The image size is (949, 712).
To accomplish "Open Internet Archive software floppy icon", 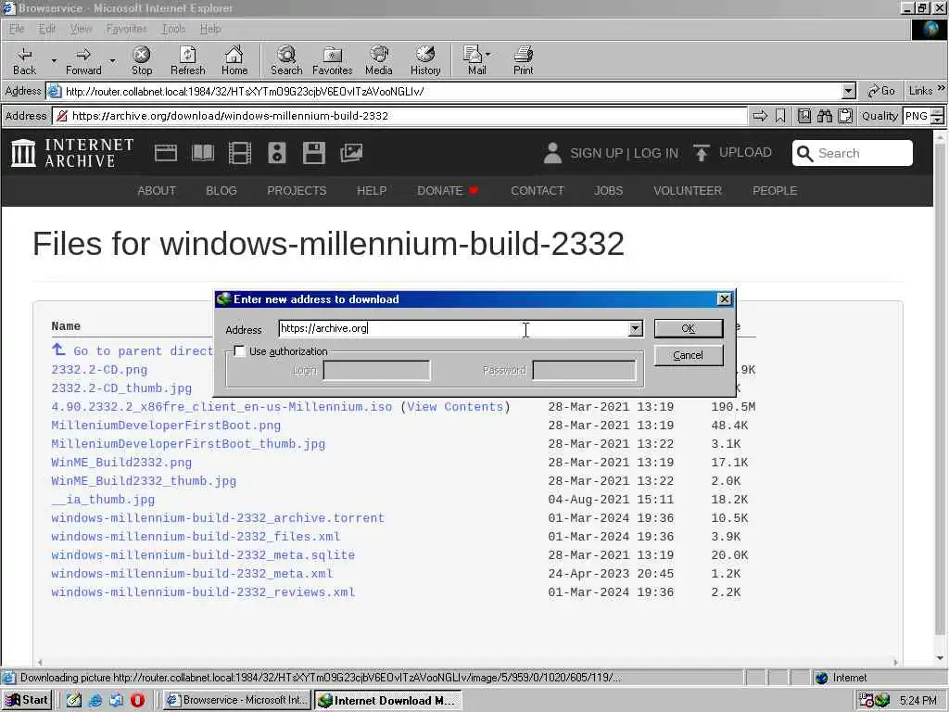I will [314, 153].
